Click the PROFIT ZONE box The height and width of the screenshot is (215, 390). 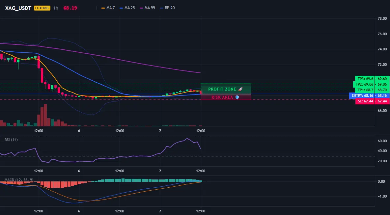point(226,89)
